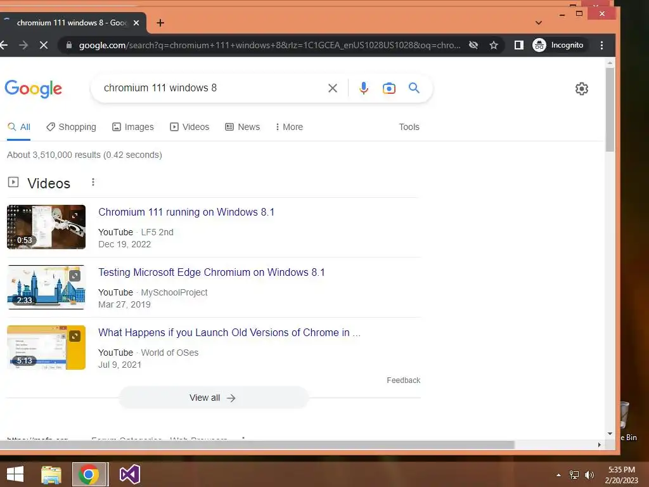Expand preview on the 2:33 thumbnail
Screen dimensions: 649x487
tap(75, 276)
